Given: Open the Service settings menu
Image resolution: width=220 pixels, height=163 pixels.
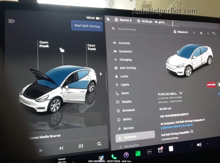Looking at the screenshot, I should [126, 128].
